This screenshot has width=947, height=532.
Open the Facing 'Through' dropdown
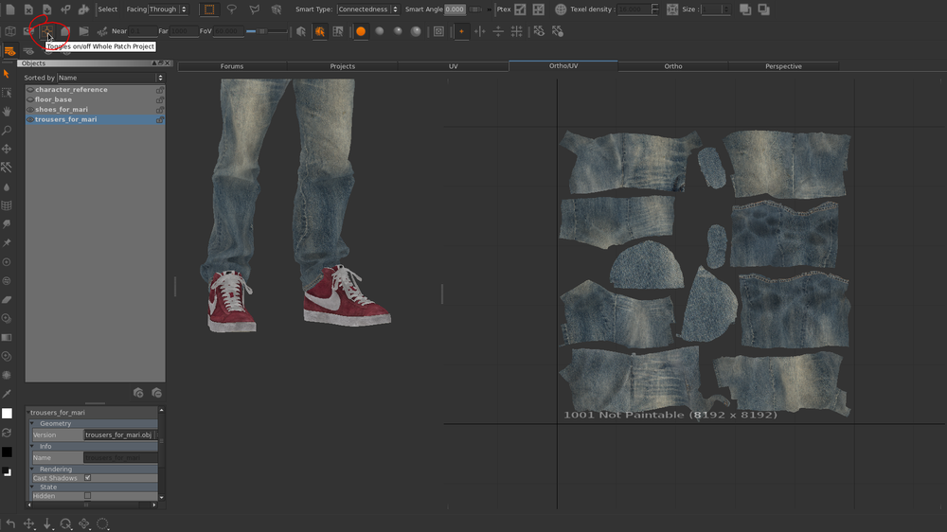pos(168,9)
